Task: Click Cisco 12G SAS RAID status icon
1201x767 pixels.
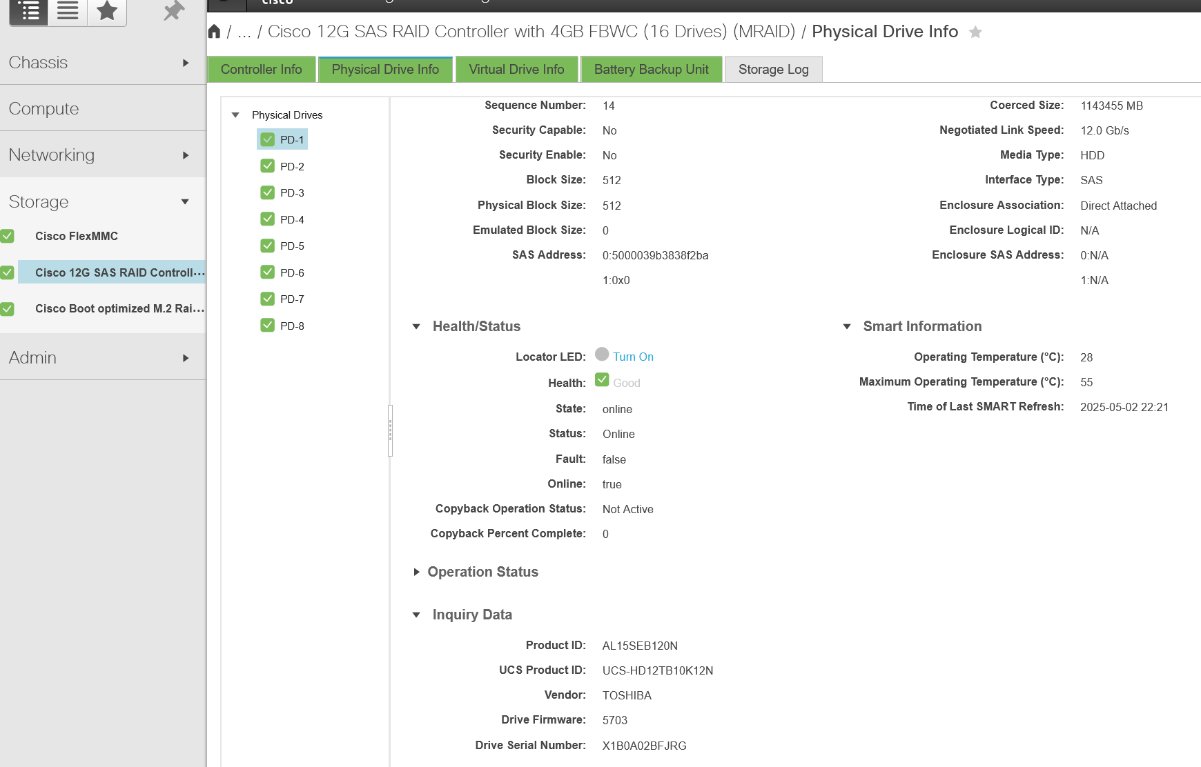Action: [x=7, y=272]
